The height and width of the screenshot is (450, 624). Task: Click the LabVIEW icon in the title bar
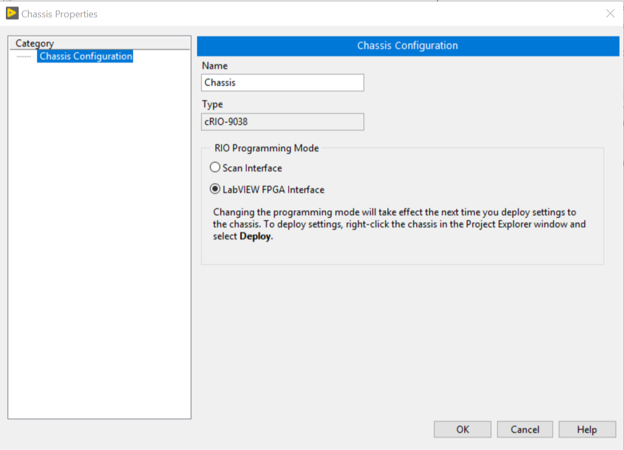coord(12,13)
